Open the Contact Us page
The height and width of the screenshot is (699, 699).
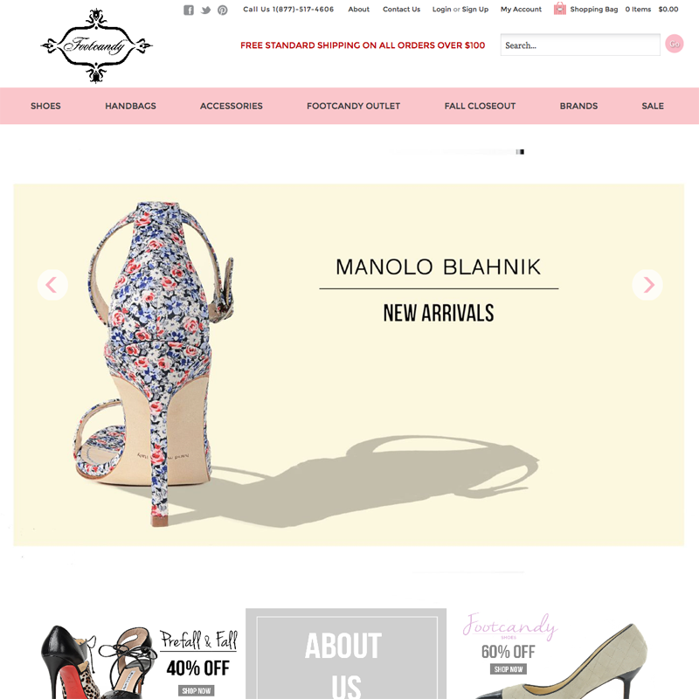[x=401, y=10]
